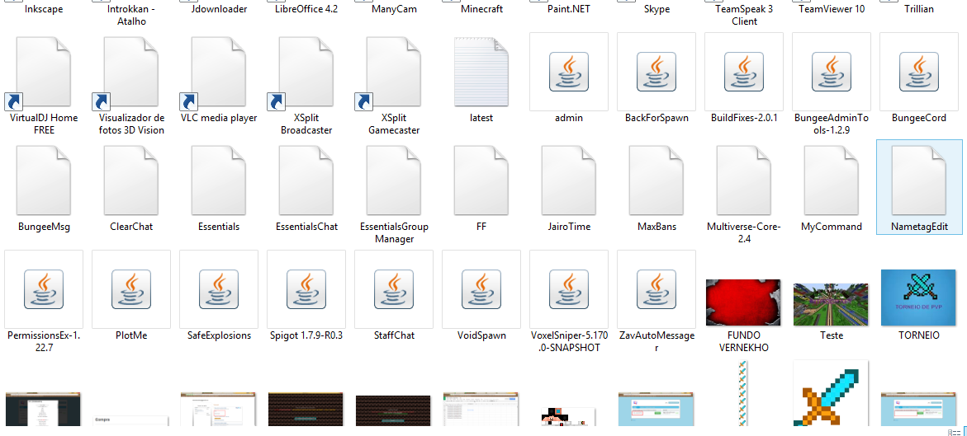Screen dimensions: 967x436
Task: Select the highlighted NametagEdit file icon
Action: pyautogui.click(x=919, y=180)
